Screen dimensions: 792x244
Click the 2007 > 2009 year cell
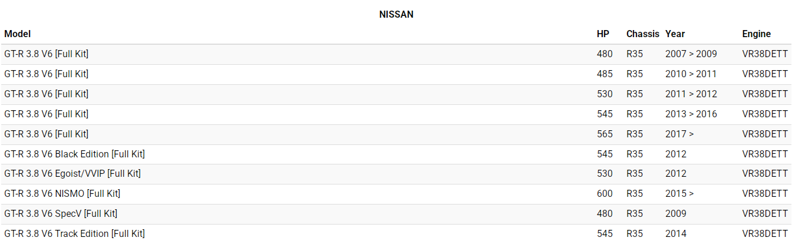(x=691, y=54)
